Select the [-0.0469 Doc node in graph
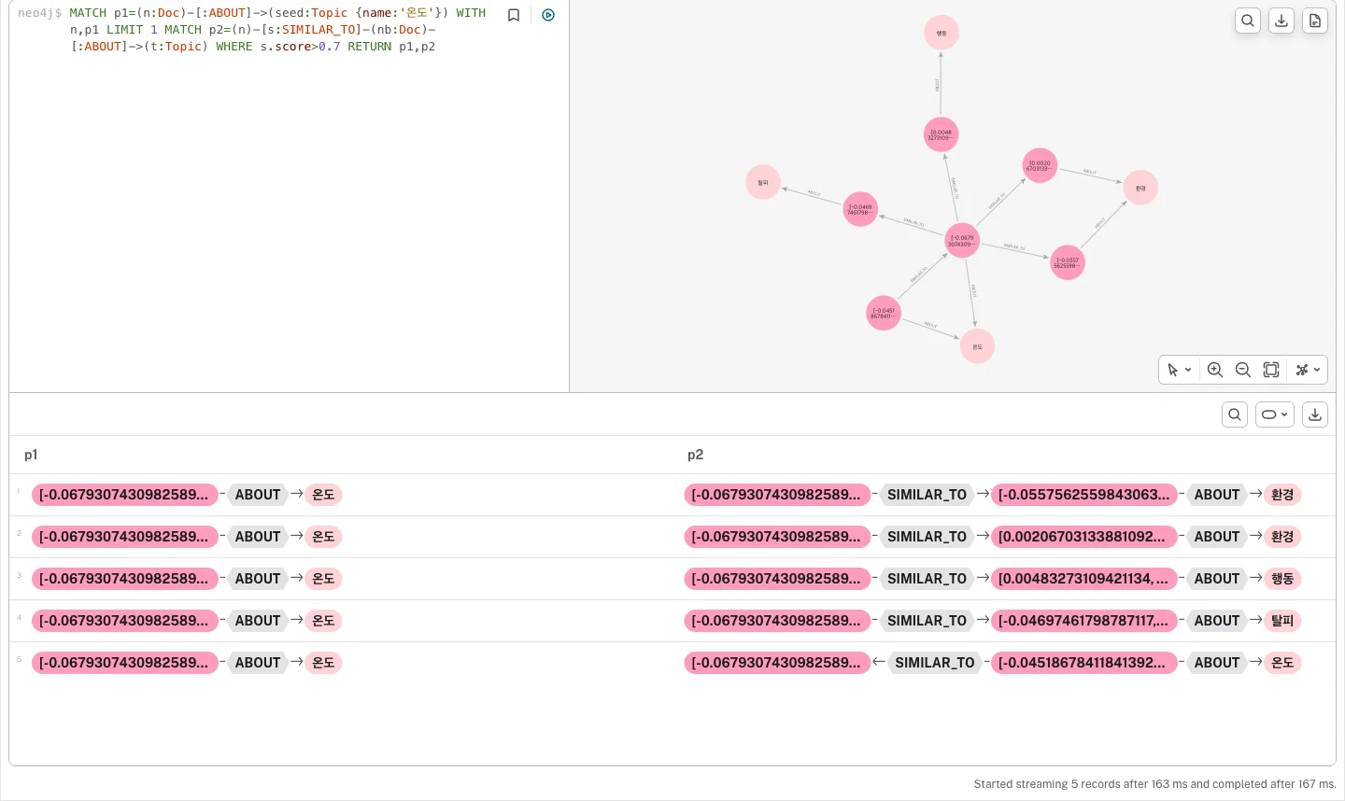 tap(860, 209)
